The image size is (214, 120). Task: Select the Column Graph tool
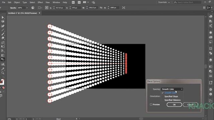(3, 64)
